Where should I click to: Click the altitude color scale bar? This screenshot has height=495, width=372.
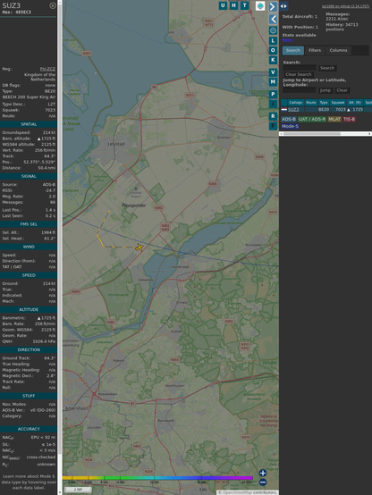(x=157, y=478)
